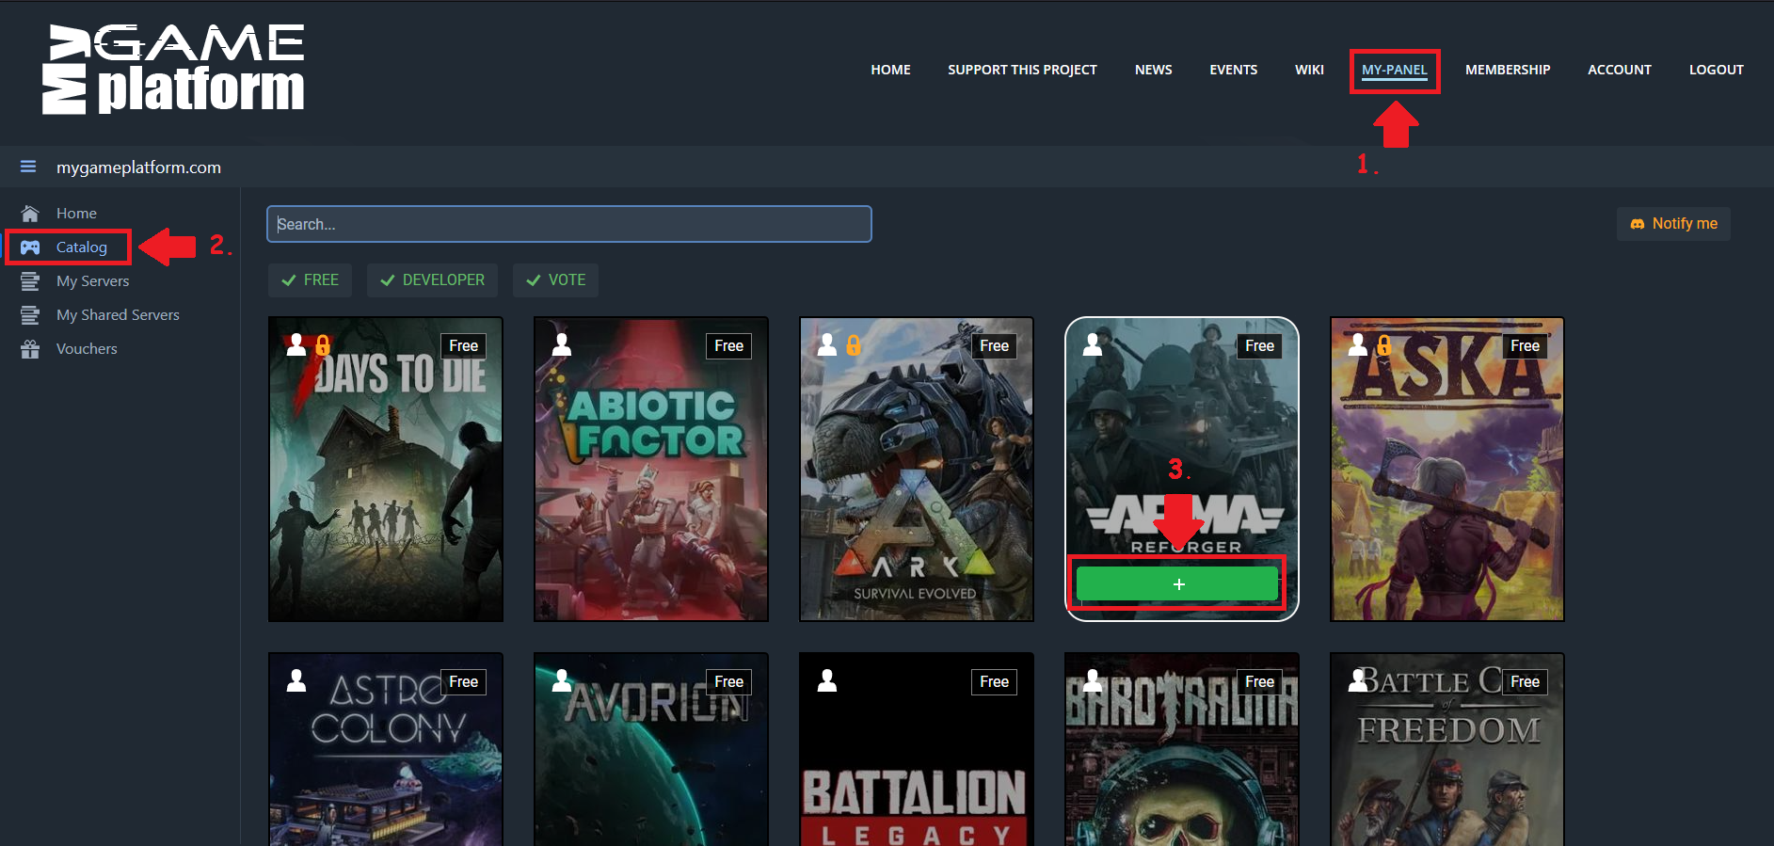Toggle the FREE filter
The image size is (1774, 846).
click(310, 280)
